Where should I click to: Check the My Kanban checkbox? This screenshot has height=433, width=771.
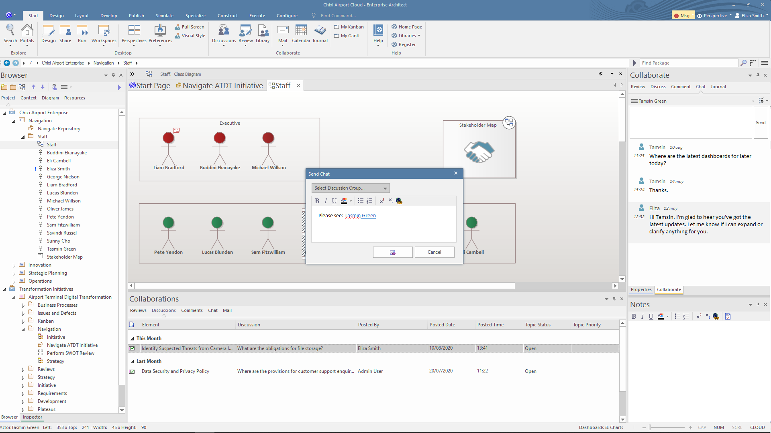click(337, 27)
